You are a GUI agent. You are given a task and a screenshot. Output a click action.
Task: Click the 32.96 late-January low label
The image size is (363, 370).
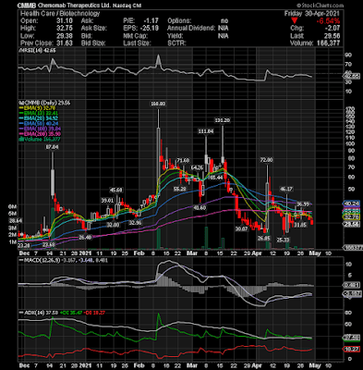135,222
